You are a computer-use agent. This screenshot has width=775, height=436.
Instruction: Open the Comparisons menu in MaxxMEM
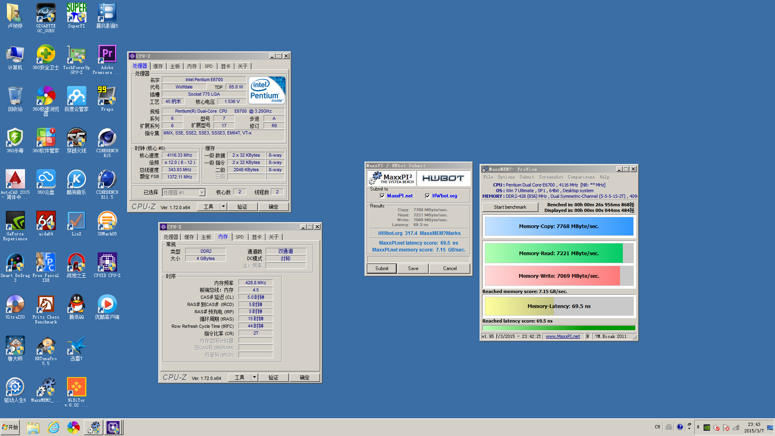[581, 177]
